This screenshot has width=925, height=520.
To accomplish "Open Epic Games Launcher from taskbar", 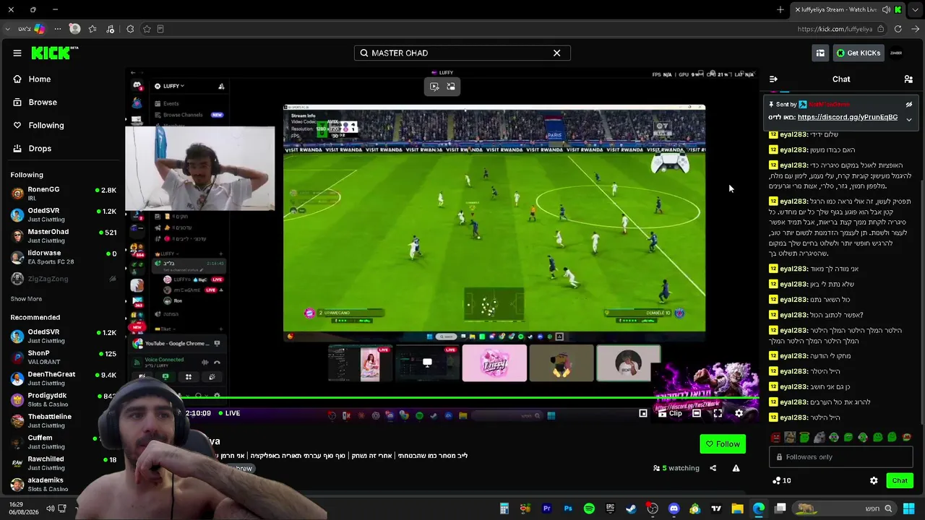I will point(610,508).
